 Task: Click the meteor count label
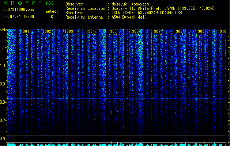click(x=52, y=11)
